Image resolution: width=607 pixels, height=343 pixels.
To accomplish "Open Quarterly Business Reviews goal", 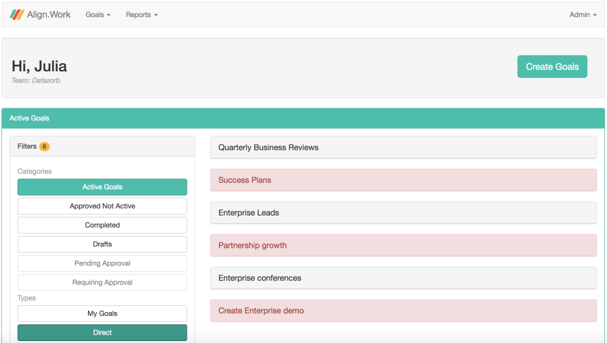I will (403, 147).
